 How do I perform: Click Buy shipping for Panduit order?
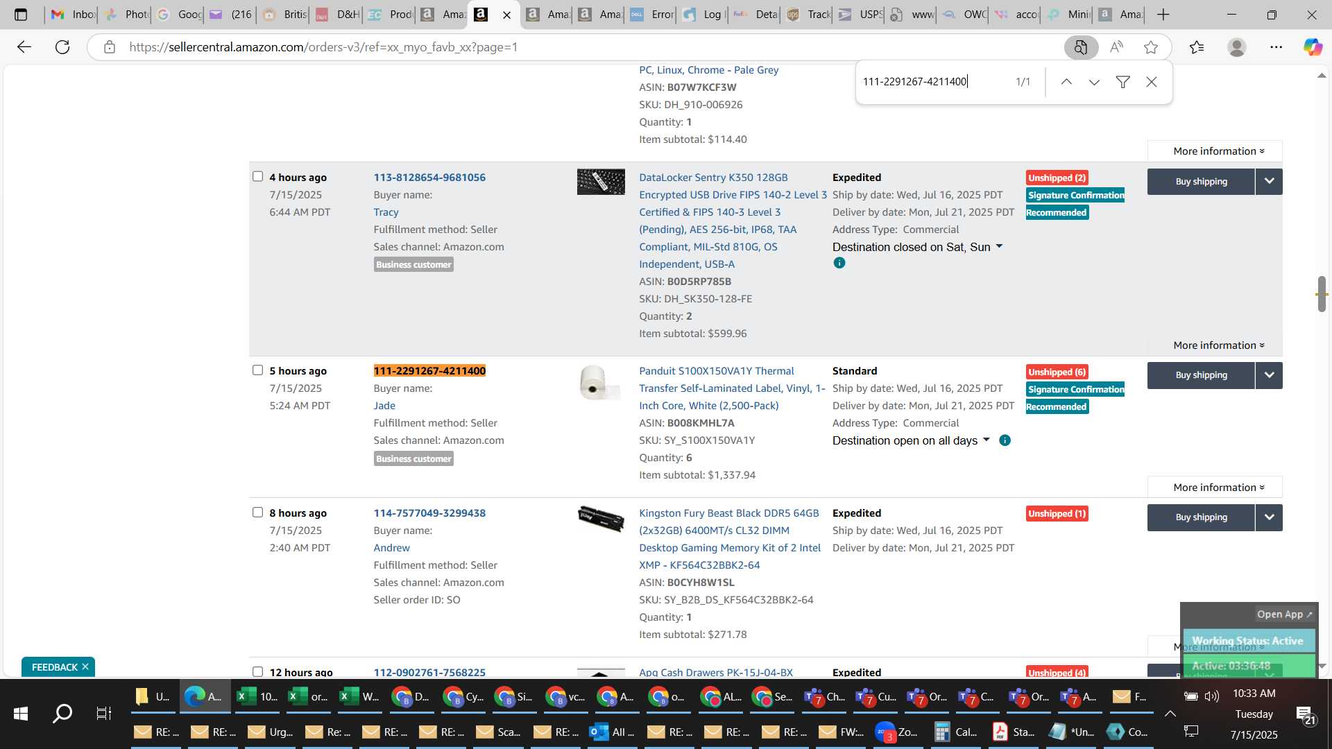[x=1201, y=375]
